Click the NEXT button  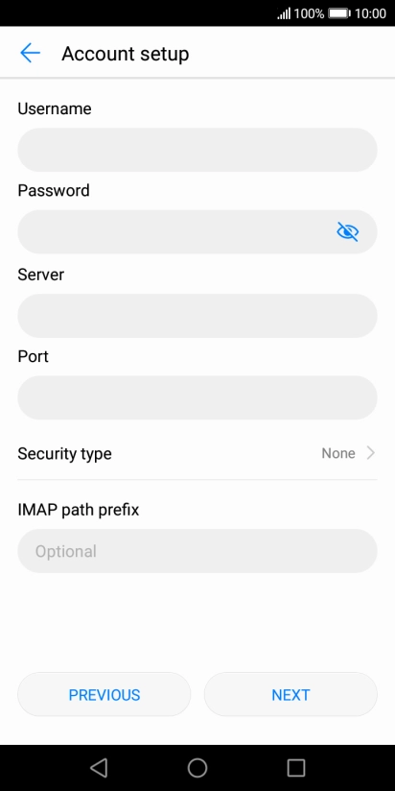(290, 695)
